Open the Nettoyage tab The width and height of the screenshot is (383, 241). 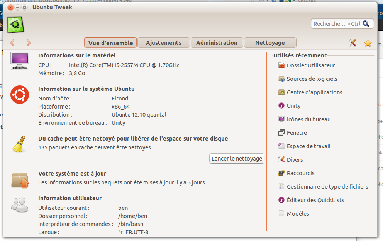(270, 43)
